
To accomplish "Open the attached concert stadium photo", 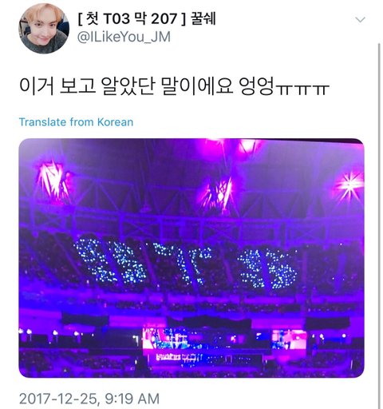I will (x=191, y=258).
